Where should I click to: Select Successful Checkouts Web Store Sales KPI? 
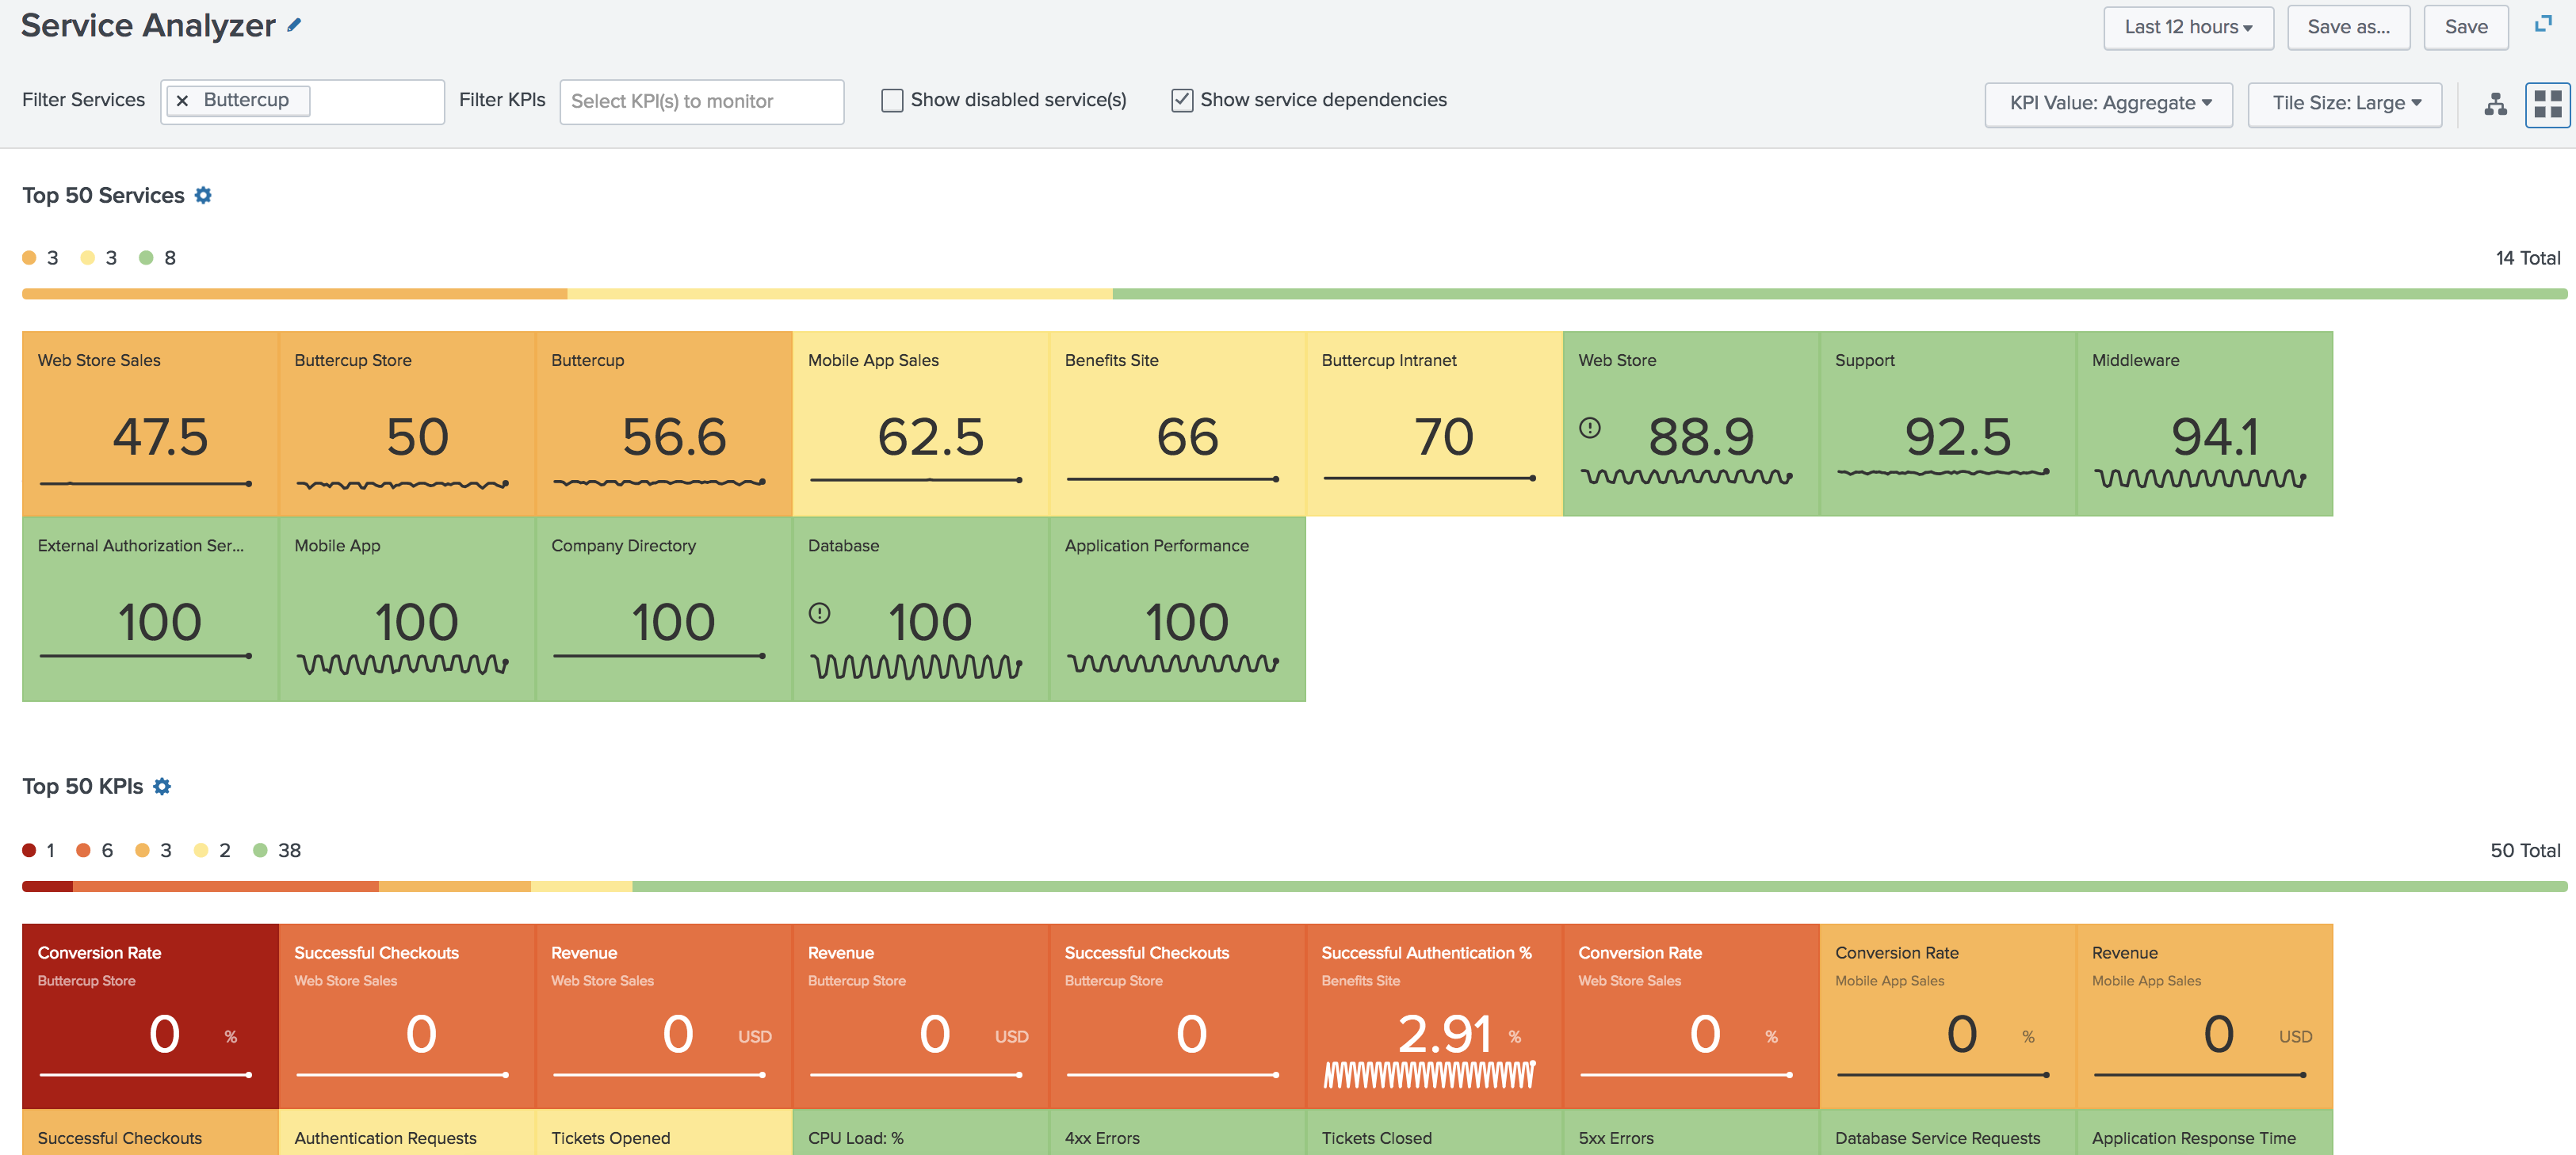407,1016
